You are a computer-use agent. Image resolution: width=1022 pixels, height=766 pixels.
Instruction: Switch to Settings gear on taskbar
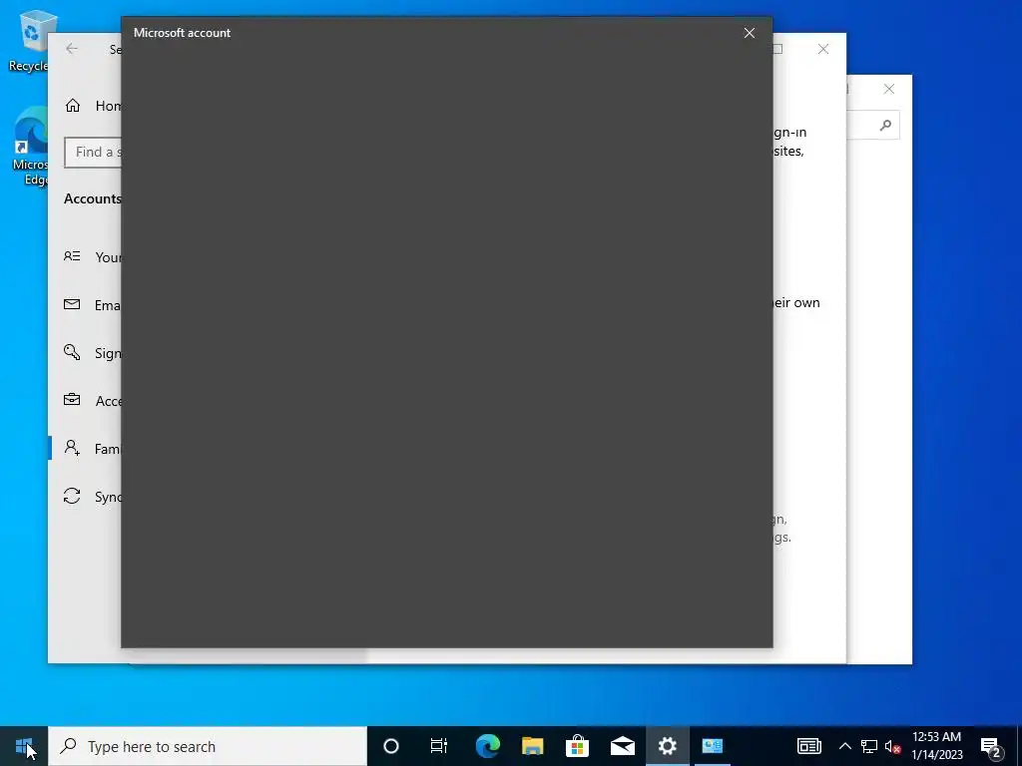pos(668,746)
